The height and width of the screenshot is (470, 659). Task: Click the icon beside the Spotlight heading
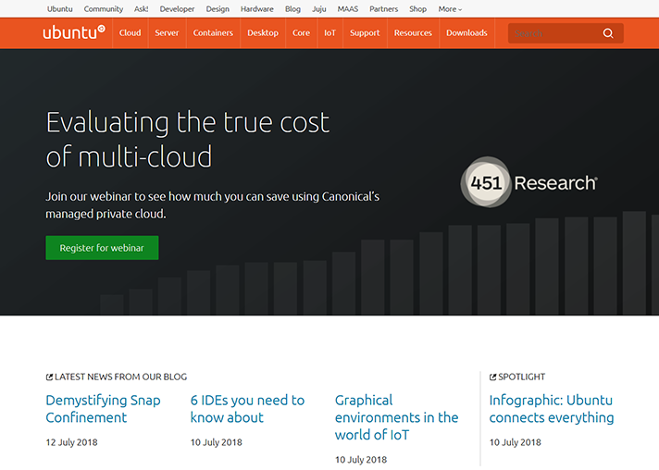click(493, 377)
